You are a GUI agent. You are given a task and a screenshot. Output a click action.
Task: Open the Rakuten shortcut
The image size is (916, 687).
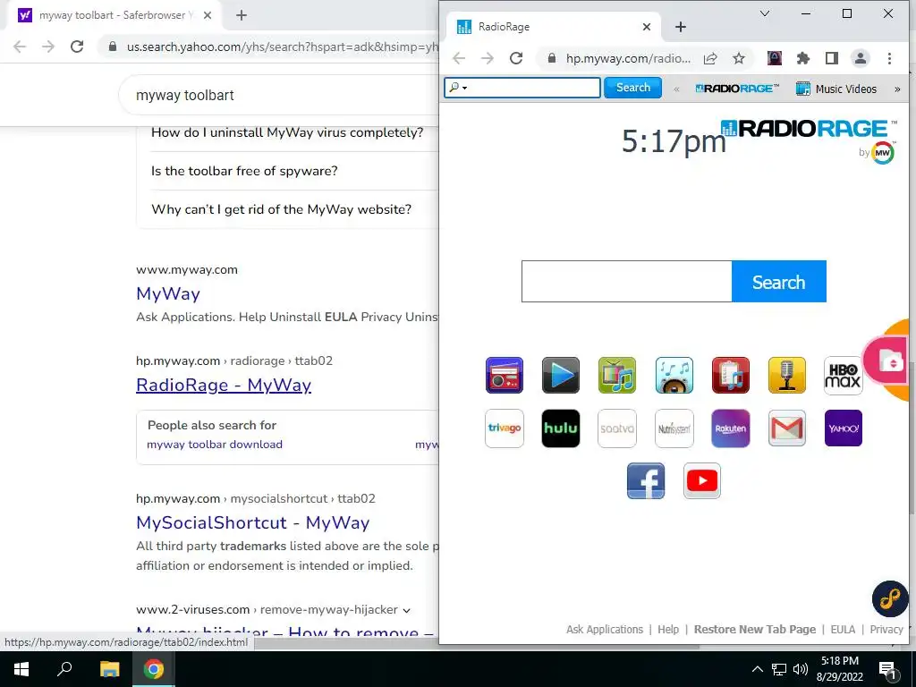pyautogui.click(x=730, y=428)
